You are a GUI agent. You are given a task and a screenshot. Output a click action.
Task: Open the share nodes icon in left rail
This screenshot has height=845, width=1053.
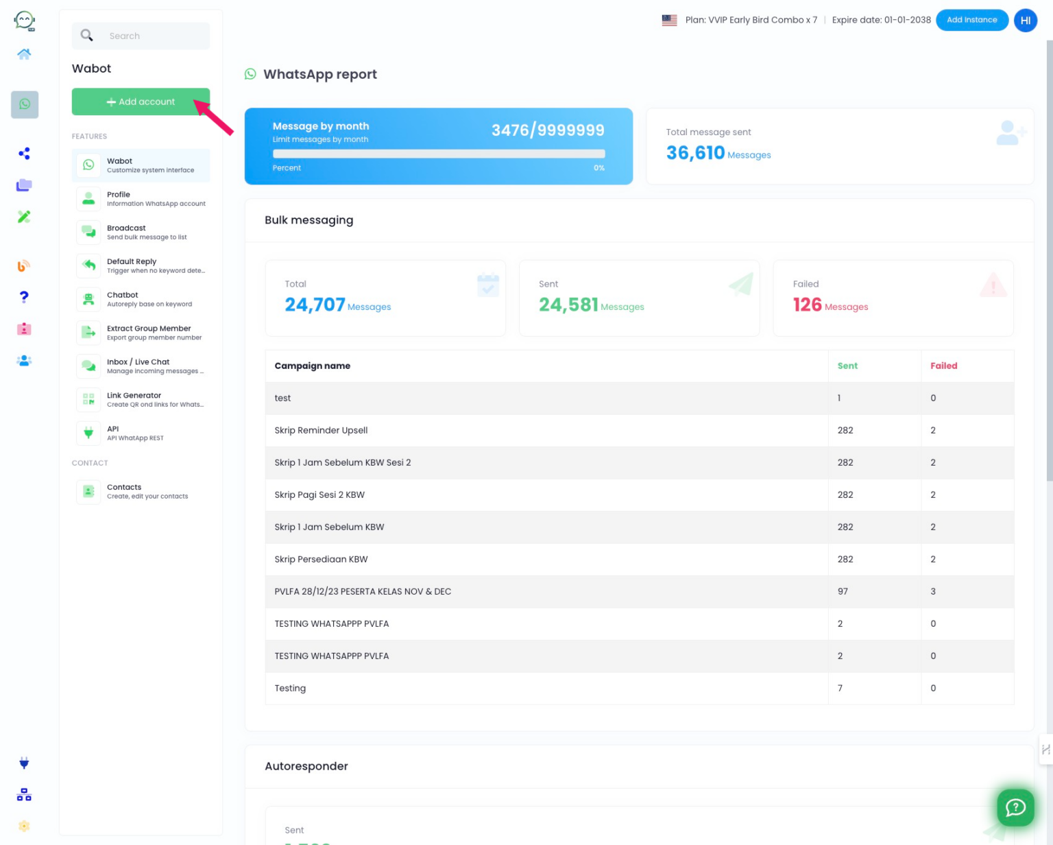(x=24, y=154)
